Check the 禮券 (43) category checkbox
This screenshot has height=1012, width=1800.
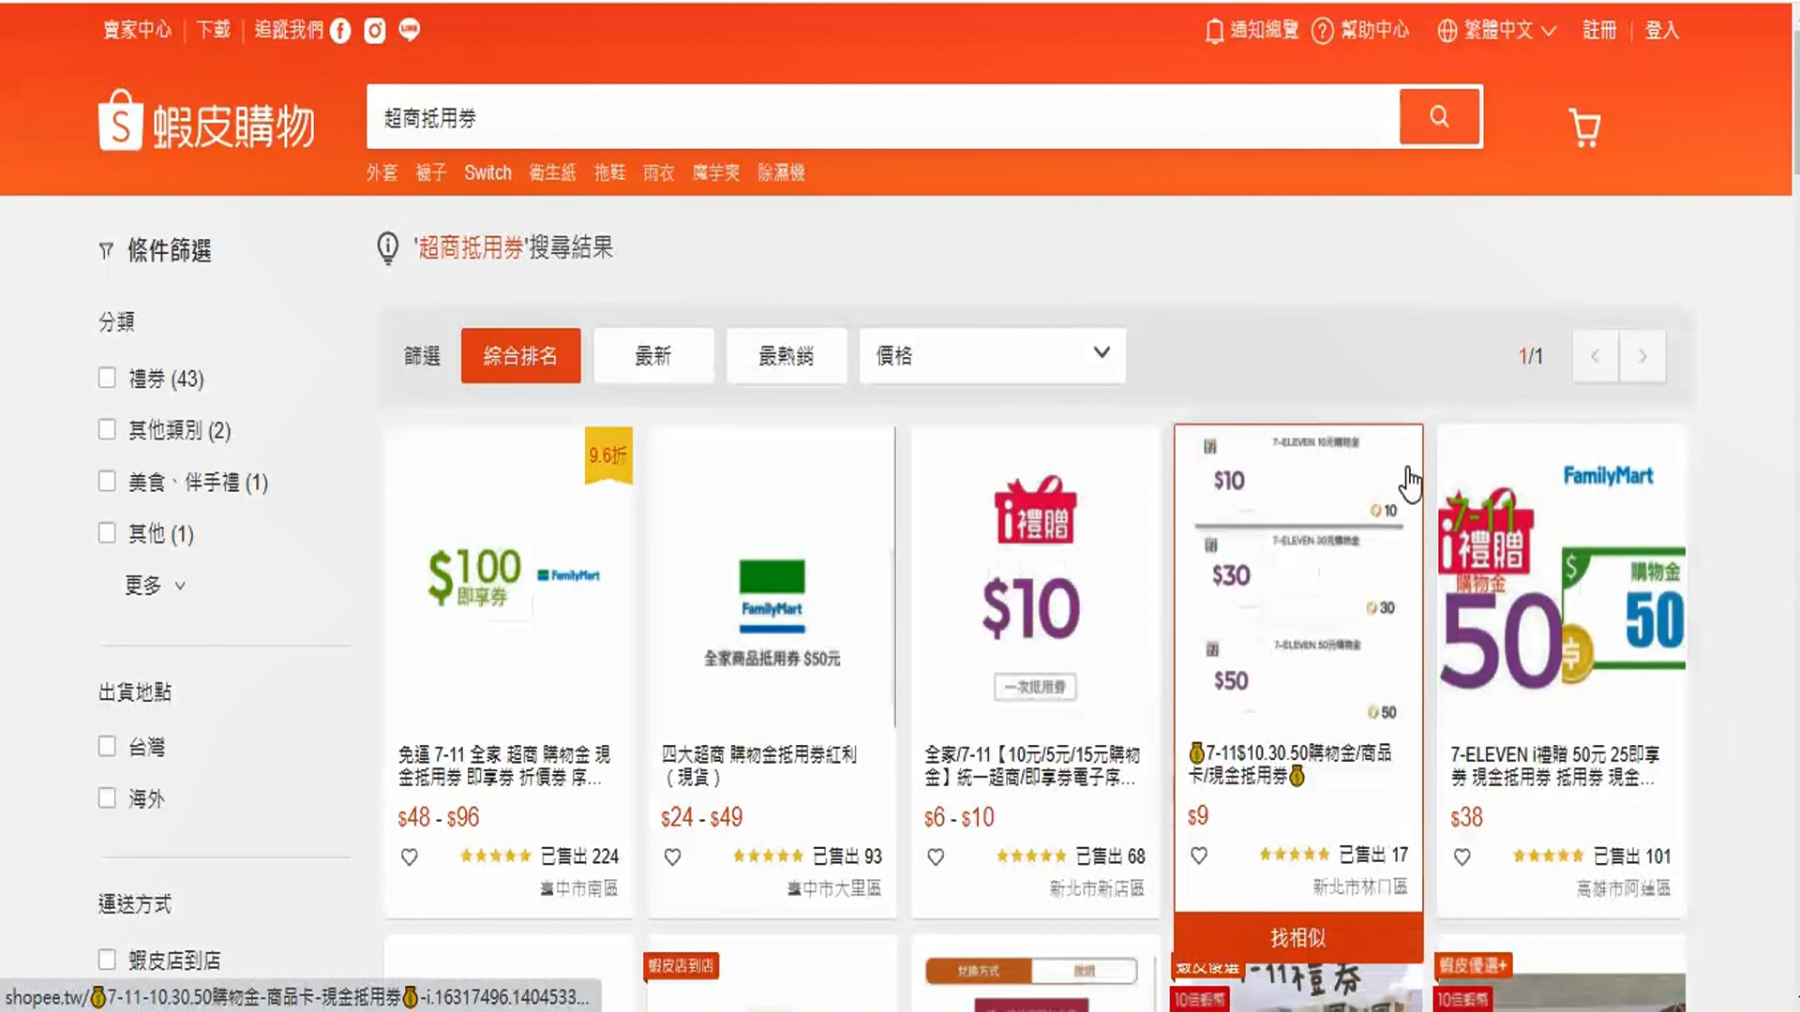pos(107,378)
